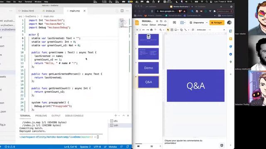Viewport: 266px width, 149px height.
Task: Click the feedback icon in VS Code status bar
Action: click(121, 147)
